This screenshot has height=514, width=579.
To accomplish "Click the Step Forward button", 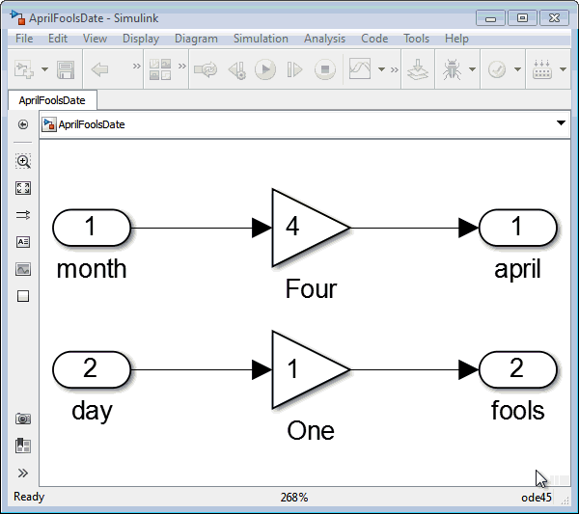I will [x=295, y=70].
